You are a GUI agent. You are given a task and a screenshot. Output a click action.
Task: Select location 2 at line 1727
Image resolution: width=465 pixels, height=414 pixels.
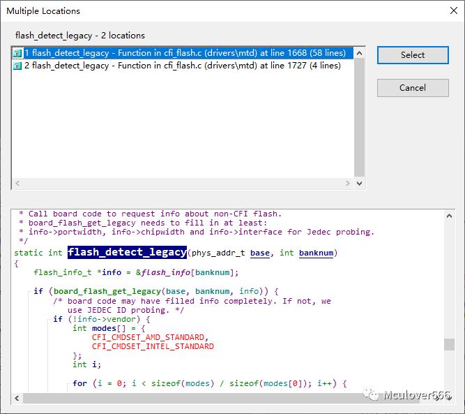point(183,66)
